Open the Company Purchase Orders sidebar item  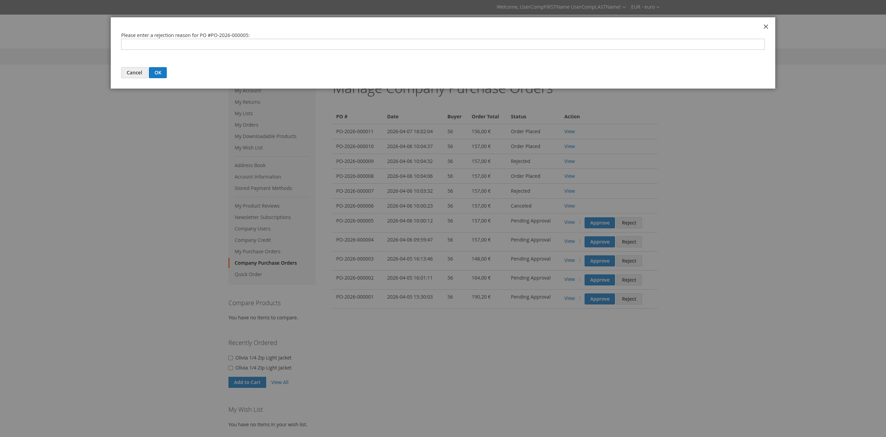[x=265, y=263]
